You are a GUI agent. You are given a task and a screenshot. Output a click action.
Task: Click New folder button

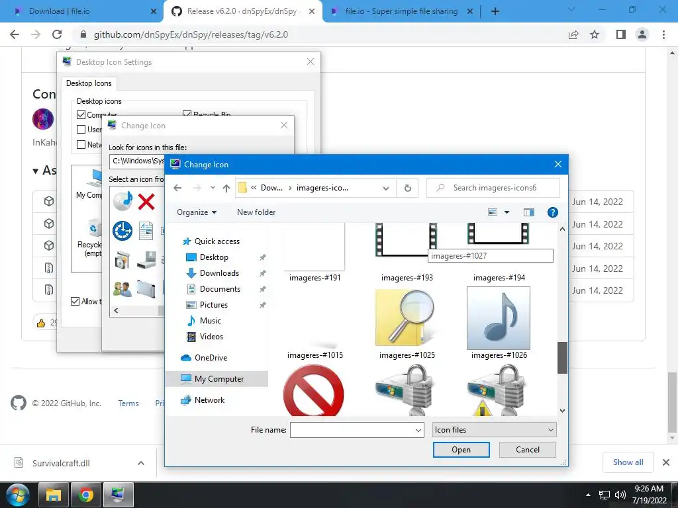pos(256,212)
